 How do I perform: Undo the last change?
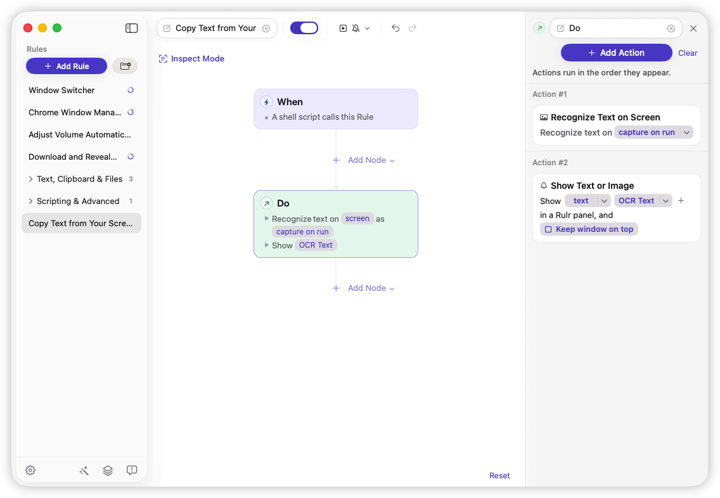coord(395,28)
